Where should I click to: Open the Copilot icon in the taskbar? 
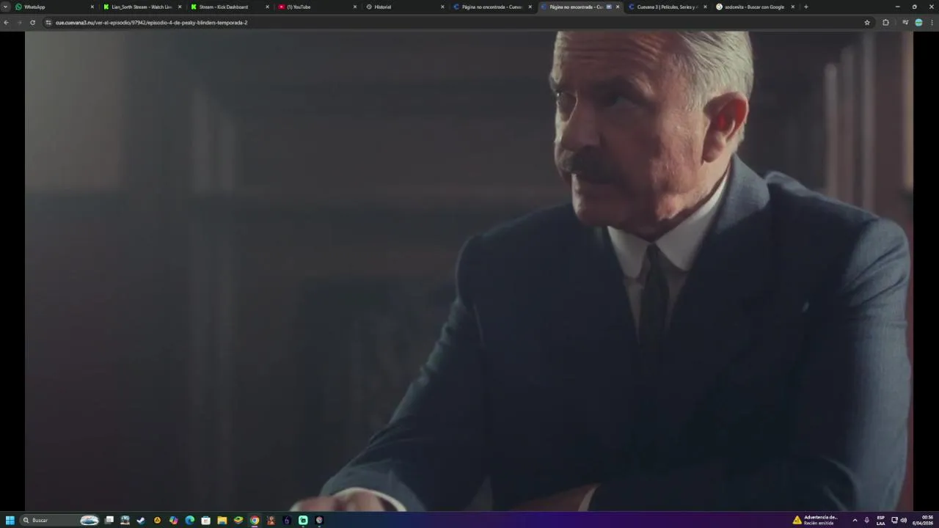pos(173,520)
